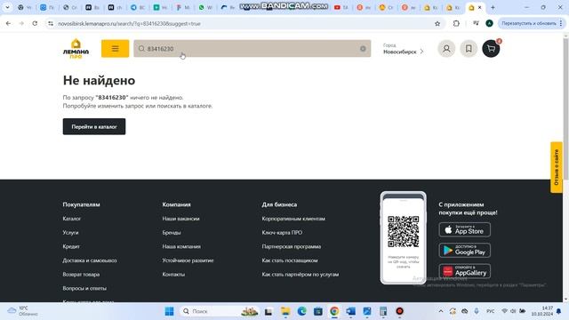Open the Устойчивое развитие link
This screenshot has height=320, width=569.
(x=188, y=260)
